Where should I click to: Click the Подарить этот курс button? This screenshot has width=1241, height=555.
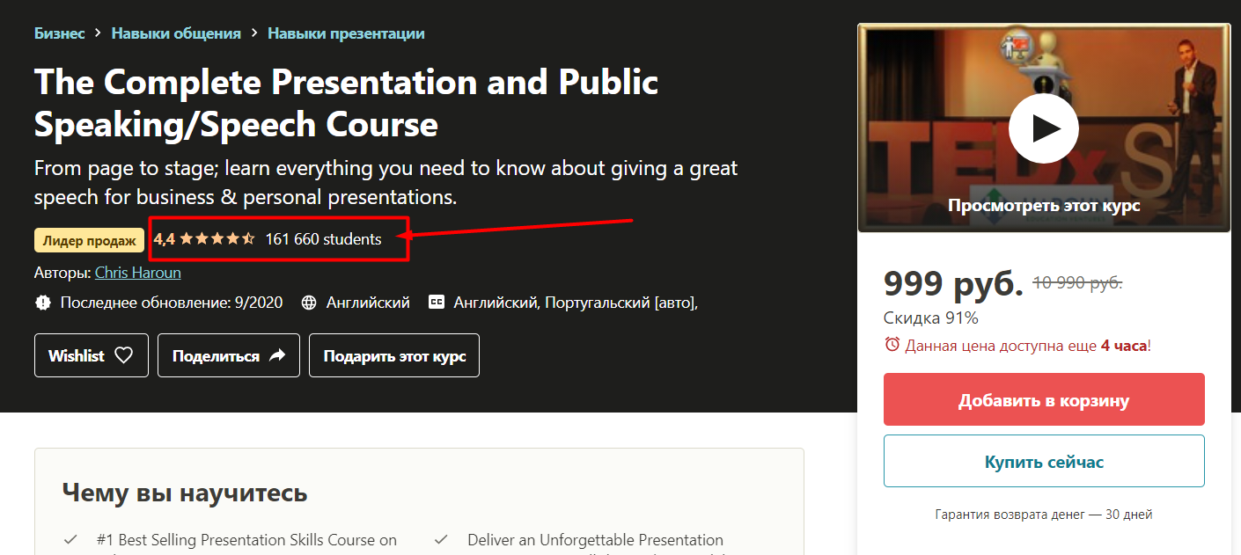[394, 355]
